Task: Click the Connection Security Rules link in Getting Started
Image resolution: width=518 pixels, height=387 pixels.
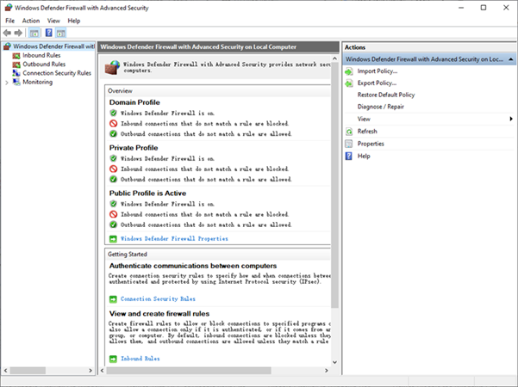Action: [x=158, y=298]
